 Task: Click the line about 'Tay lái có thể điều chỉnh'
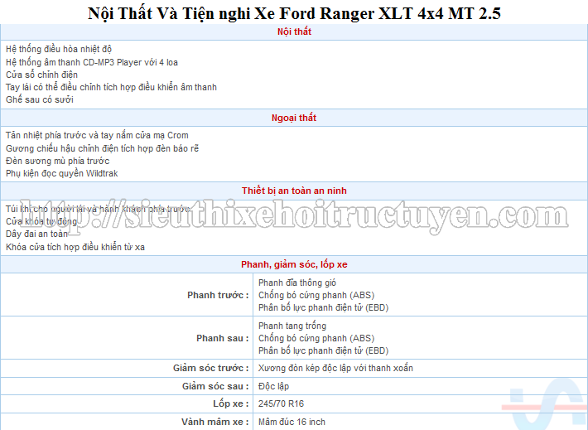pyautogui.click(x=111, y=87)
